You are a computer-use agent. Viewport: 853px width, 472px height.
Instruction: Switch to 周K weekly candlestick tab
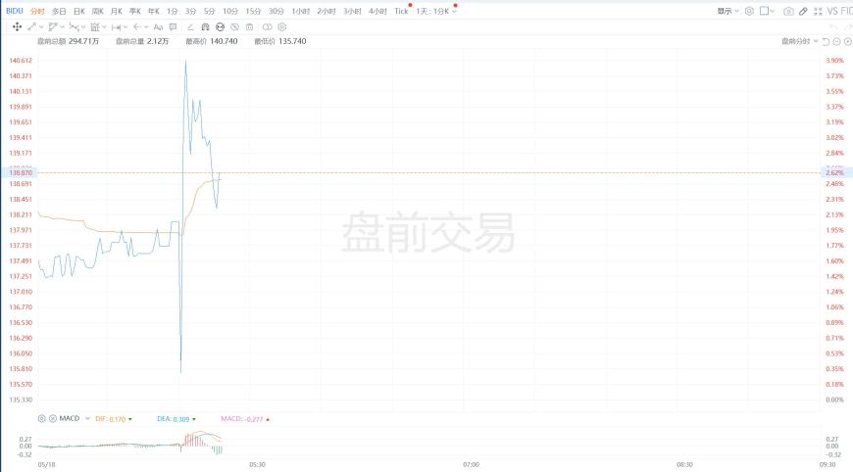97,11
